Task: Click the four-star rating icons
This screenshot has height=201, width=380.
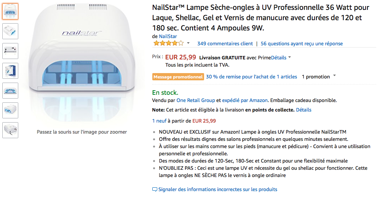Action: pyautogui.click(x=168, y=43)
